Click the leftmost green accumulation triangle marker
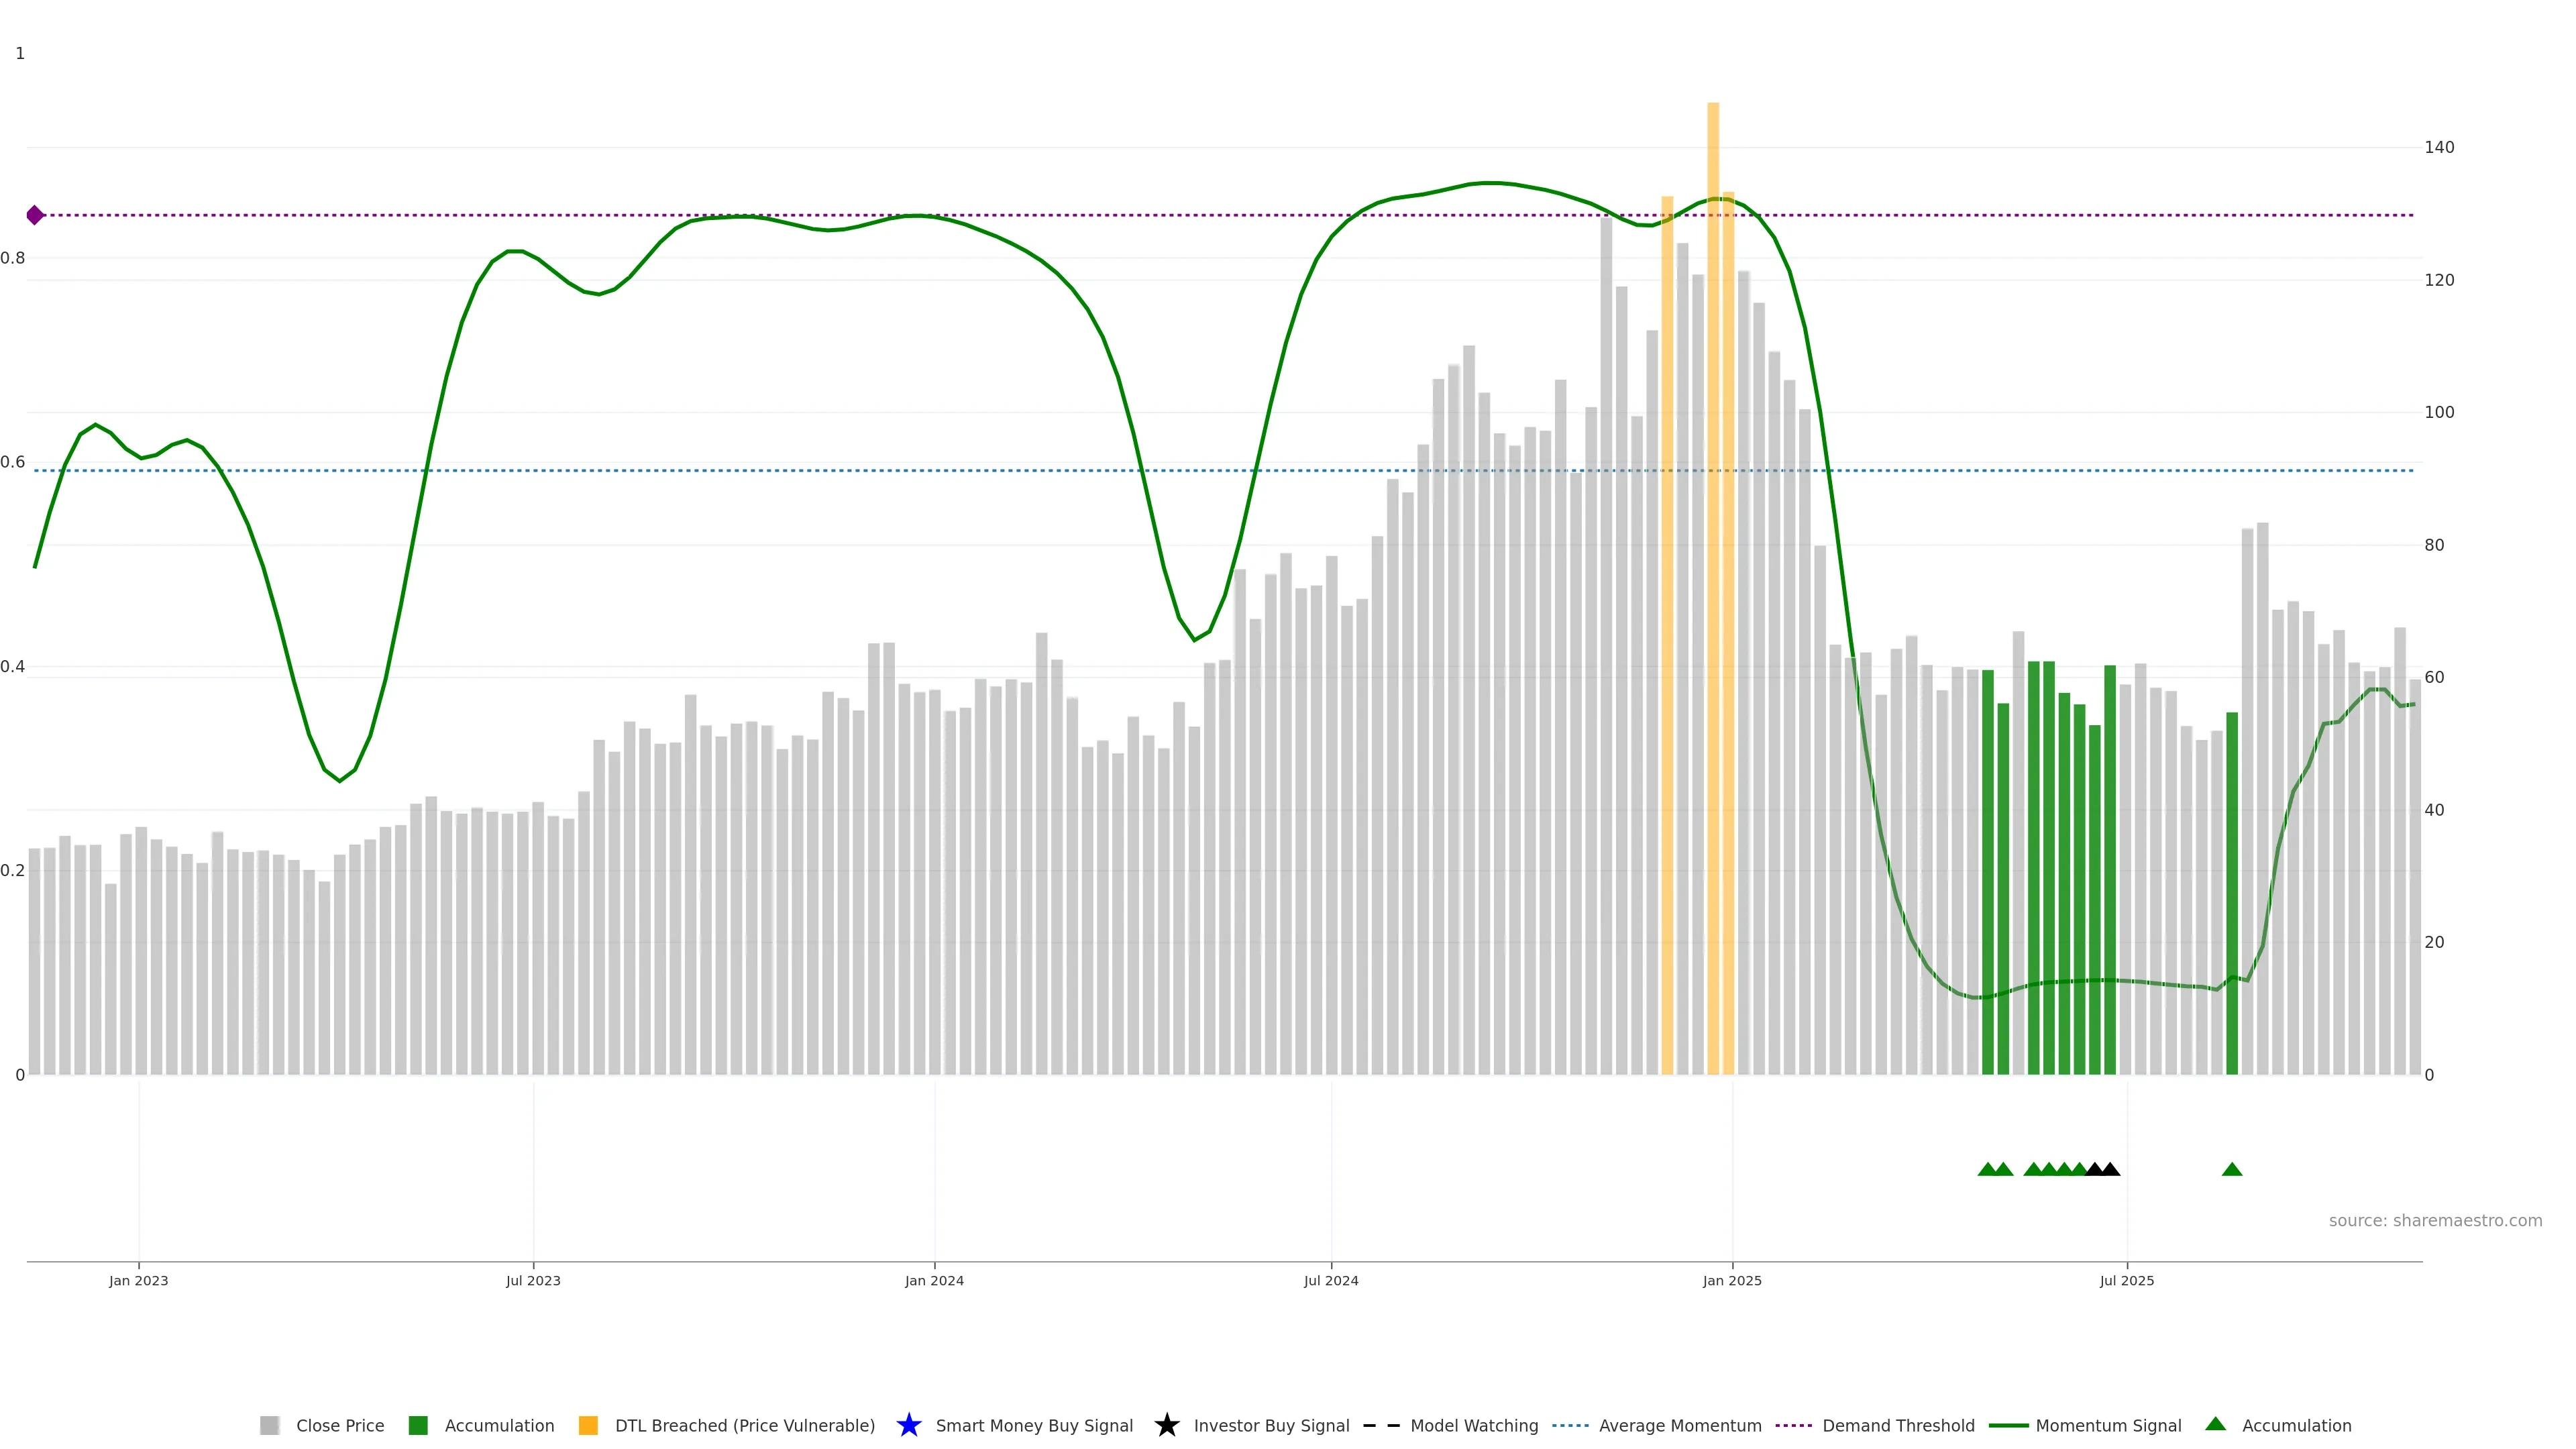 [x=1987, y=1169]
